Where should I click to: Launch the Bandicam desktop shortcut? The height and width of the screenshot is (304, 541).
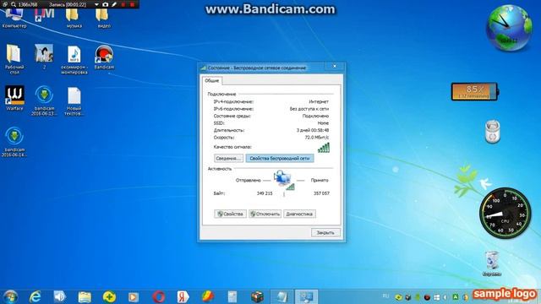(x=104, y=57)
